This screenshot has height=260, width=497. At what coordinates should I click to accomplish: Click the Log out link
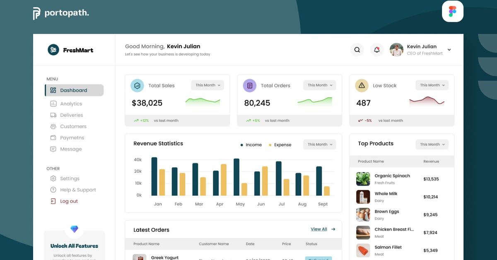pos(69,201)
